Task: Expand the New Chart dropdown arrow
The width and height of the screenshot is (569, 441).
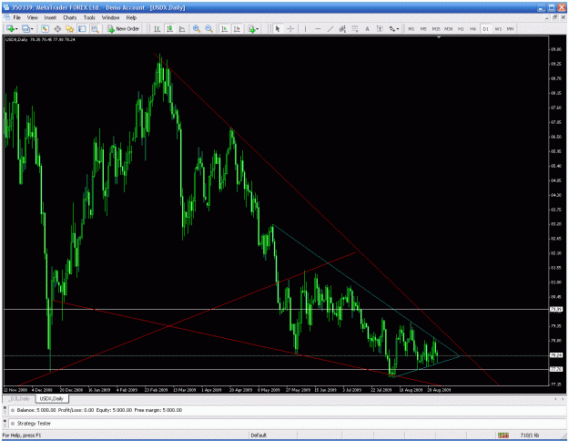Action: (x=16, y=28)
